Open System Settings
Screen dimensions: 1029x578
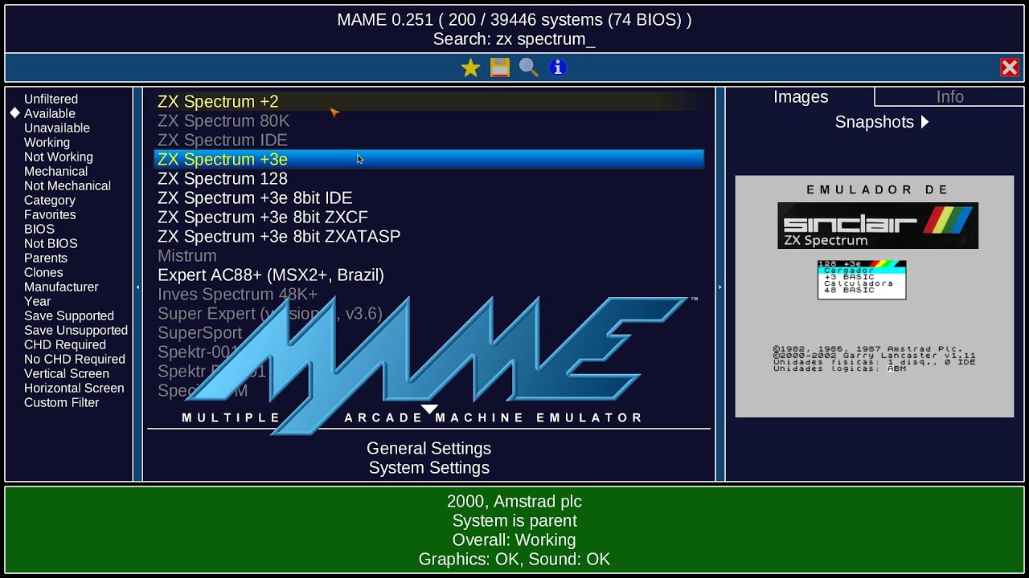click(x=428, y=467)
